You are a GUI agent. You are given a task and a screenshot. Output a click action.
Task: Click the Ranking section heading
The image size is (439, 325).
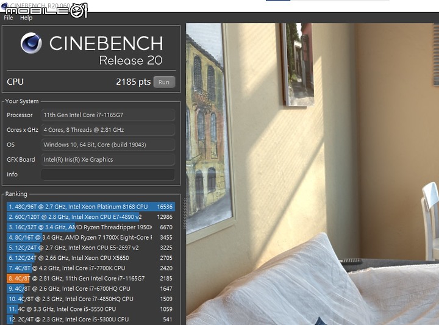coord(16,194)
